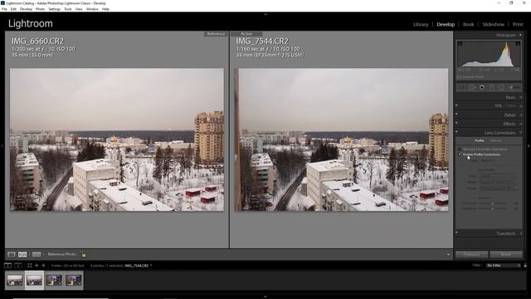This screenshot has height=299, width=531.
Task: Select the Radial Filter tool icon
Action: [x=501, y=87]
